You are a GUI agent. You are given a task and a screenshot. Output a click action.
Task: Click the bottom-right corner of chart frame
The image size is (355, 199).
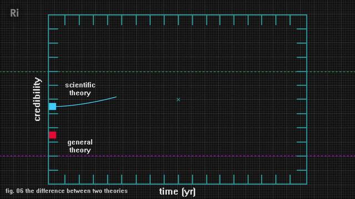click(x=307, y=184)
